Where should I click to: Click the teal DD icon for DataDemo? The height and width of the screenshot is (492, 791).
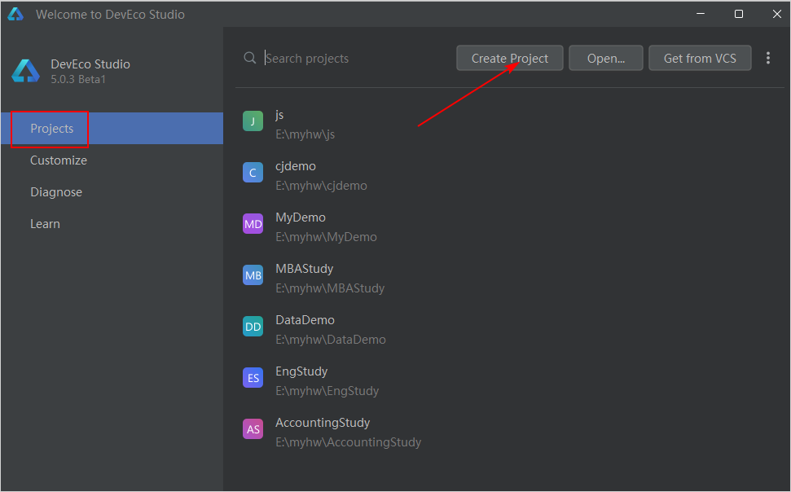click(x=253, y=327)
